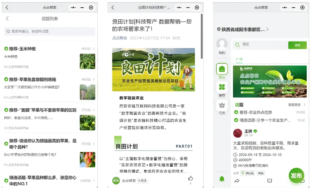Expand the 120讨论 chevron
This screenshot has height=192, width=312.
tap(94, 180)
